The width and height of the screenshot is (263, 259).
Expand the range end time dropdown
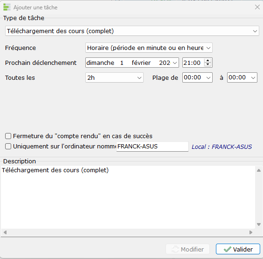pyautogui.click(x=242, y=77)
